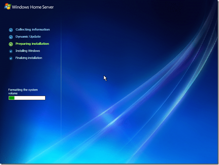Click 'Formatting the system volume' status text

pyautogui.click(x=23, y=91)
